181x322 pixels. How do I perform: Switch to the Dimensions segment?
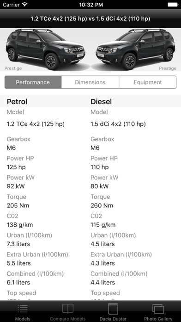coord(90,82)
